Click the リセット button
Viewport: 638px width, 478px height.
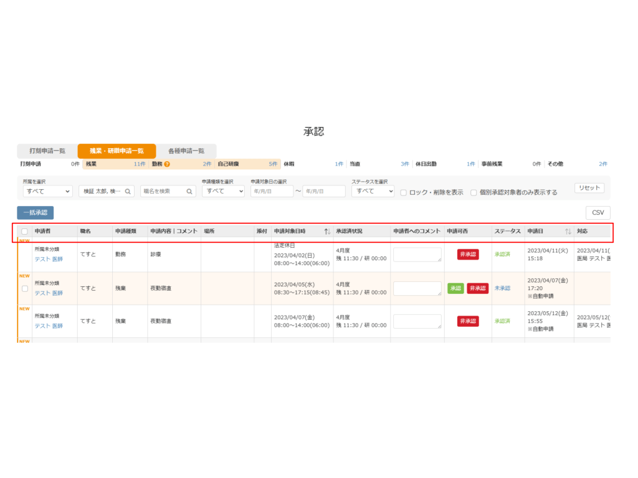589,188
